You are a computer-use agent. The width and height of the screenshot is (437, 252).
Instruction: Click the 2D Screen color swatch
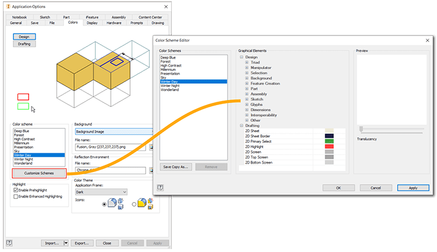329,152
